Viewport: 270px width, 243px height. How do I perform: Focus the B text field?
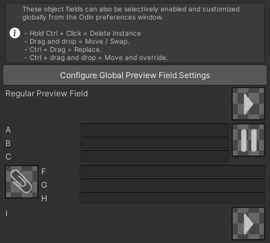click(x=155, y=143)
